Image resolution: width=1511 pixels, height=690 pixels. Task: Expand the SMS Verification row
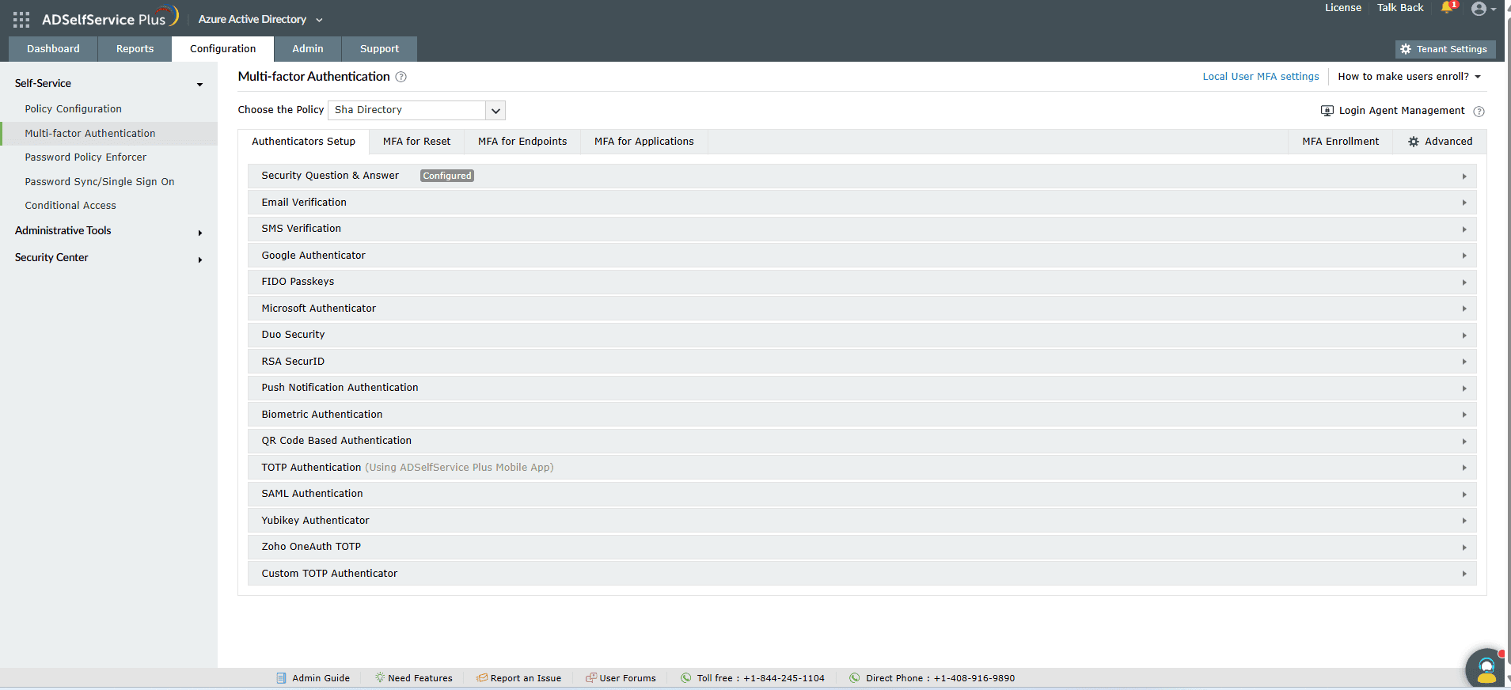(862, 229)
